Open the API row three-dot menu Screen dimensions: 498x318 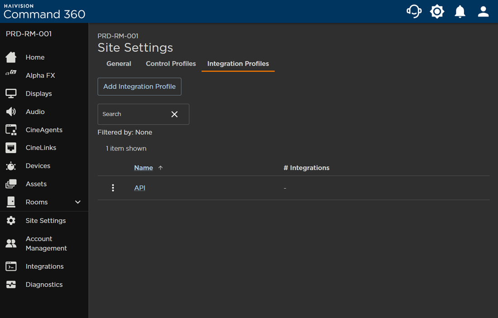click(113, 188)
